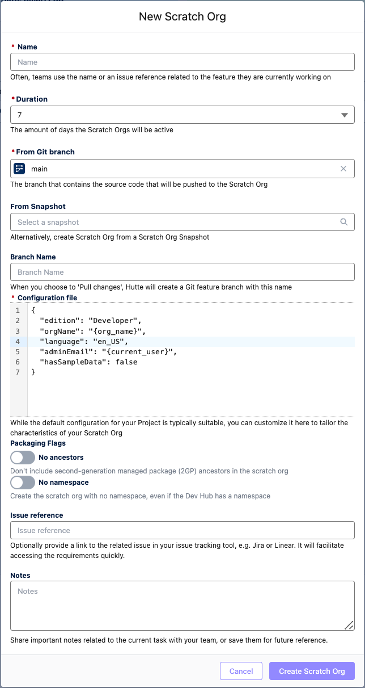Clear the selected main branch with X
Viewport: 365px width, 688px height.
(x=343, y=169)
